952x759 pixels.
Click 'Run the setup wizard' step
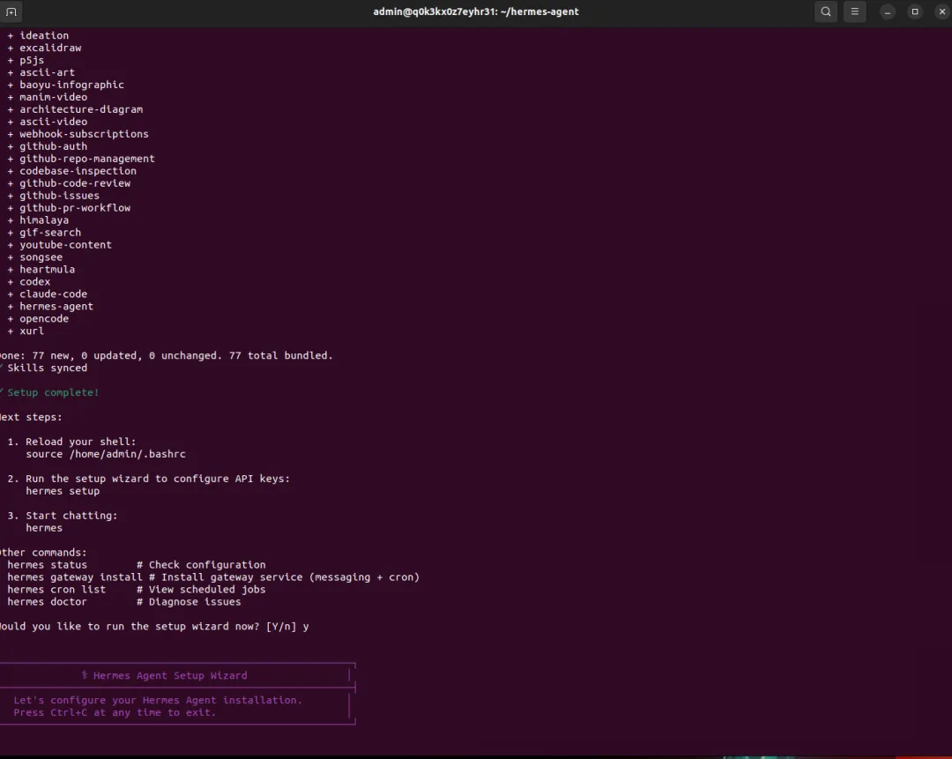[x=149, y=479]
